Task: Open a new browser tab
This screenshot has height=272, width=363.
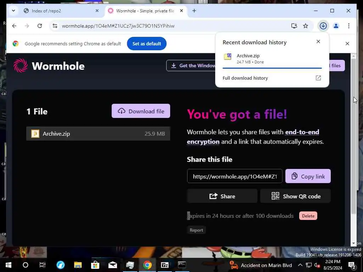Action: [x=194, y=11]
